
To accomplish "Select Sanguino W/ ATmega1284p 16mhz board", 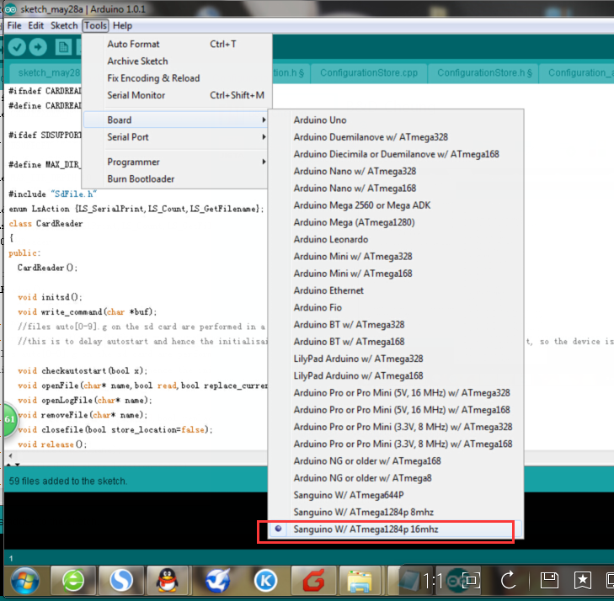I will (366, 529).
